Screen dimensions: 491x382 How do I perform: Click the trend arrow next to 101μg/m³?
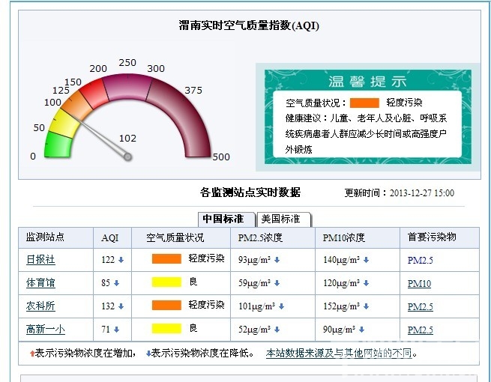[x=280, y=306]
